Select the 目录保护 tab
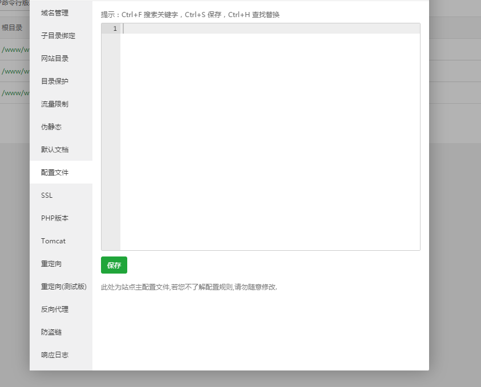Screen dimensions: 481x387 pos(60,81)
